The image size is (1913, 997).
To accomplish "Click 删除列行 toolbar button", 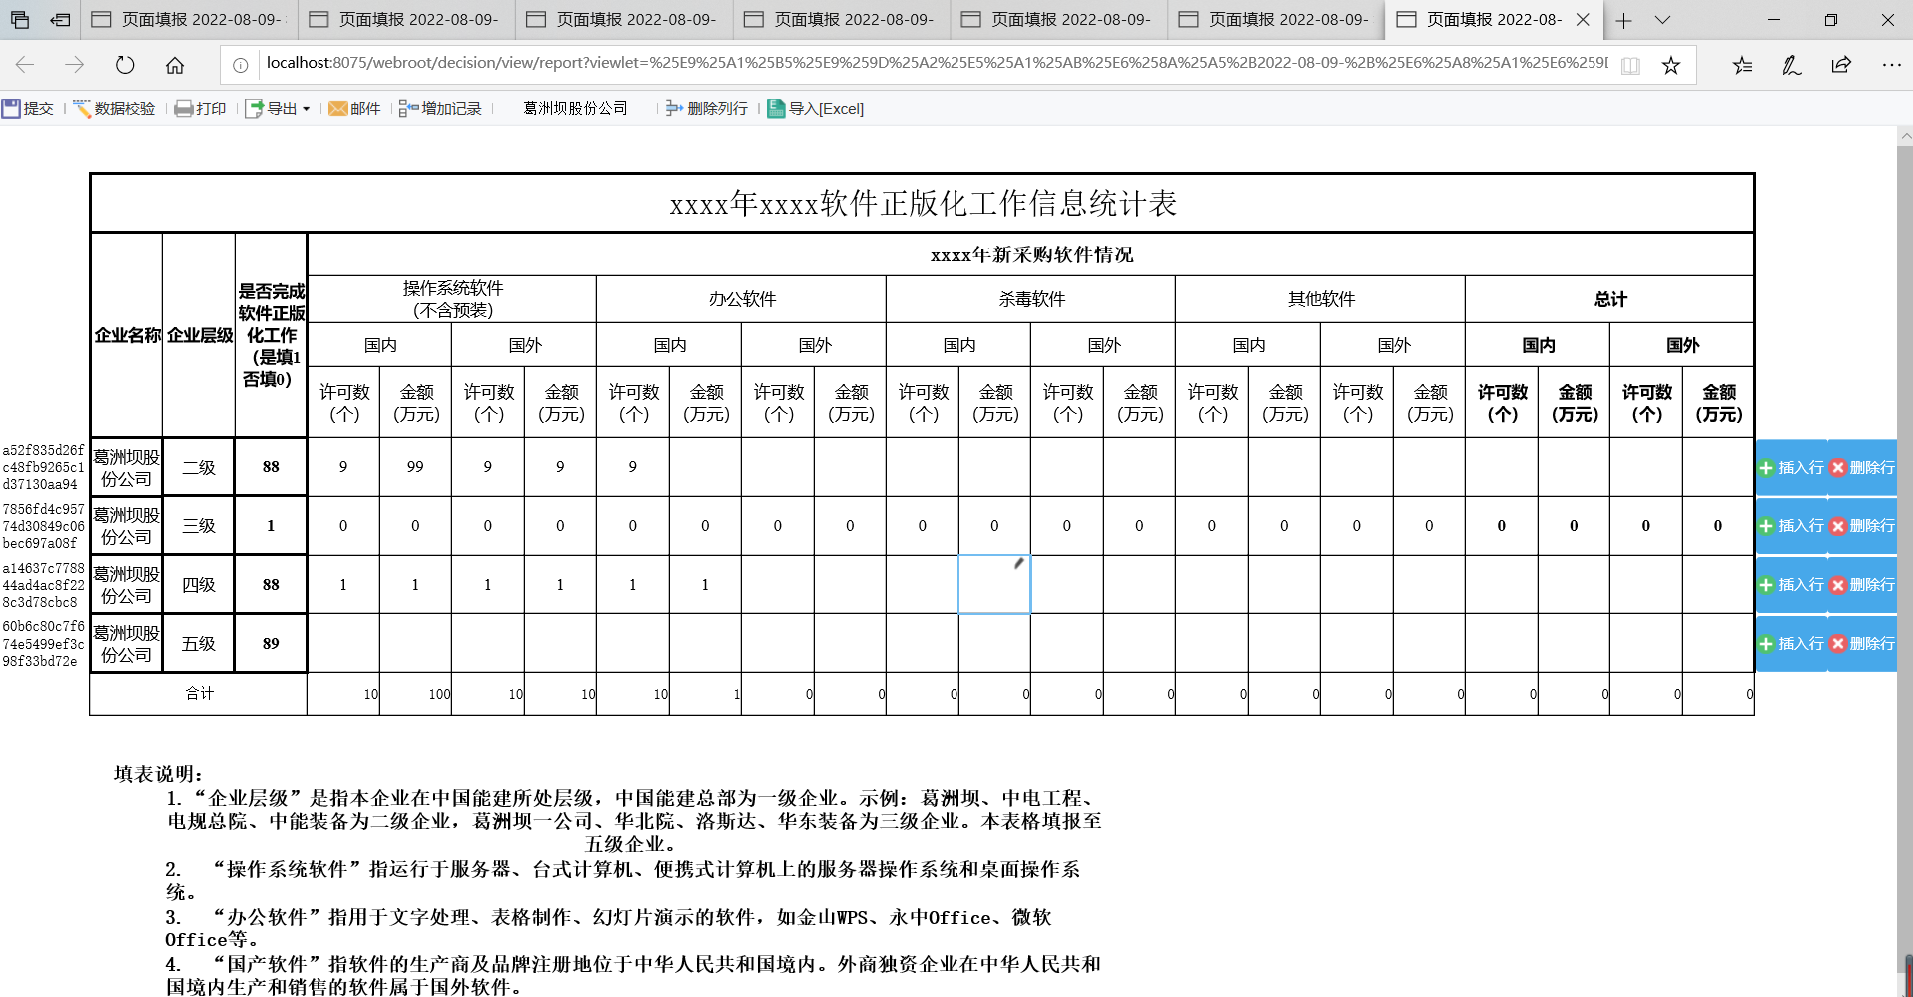I will pyautogui.click(x=707, y=108).
